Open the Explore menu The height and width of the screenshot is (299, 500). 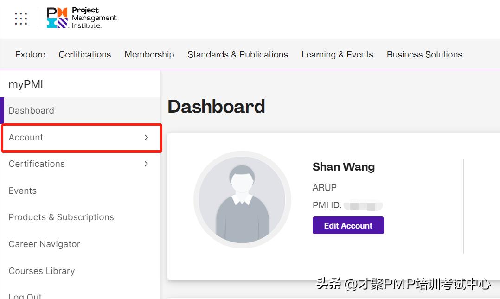coord(30,55)
